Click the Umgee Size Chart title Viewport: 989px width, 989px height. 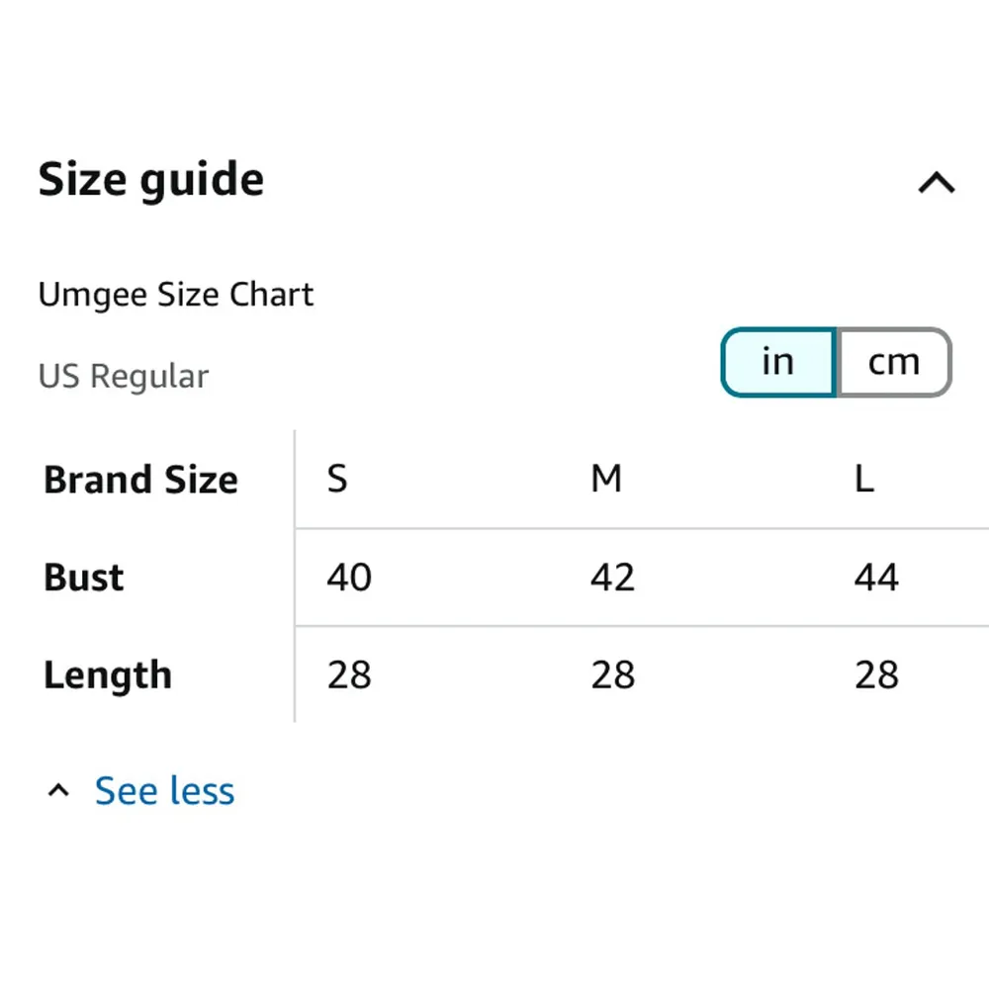tap(176, 295)
